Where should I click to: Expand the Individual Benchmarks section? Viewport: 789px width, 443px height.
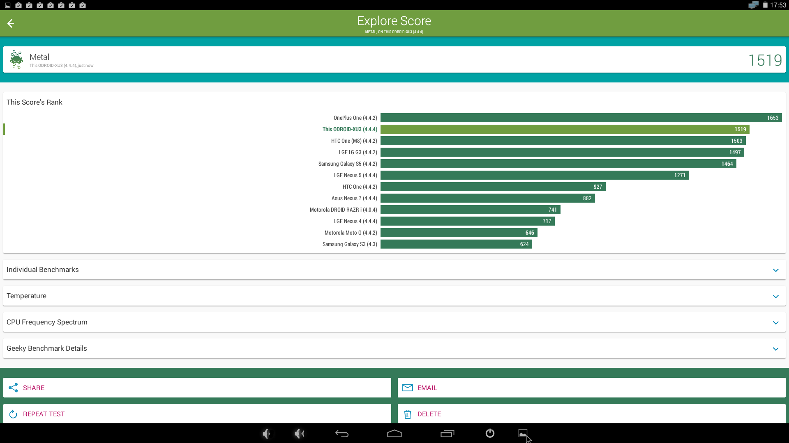point(394,269)
